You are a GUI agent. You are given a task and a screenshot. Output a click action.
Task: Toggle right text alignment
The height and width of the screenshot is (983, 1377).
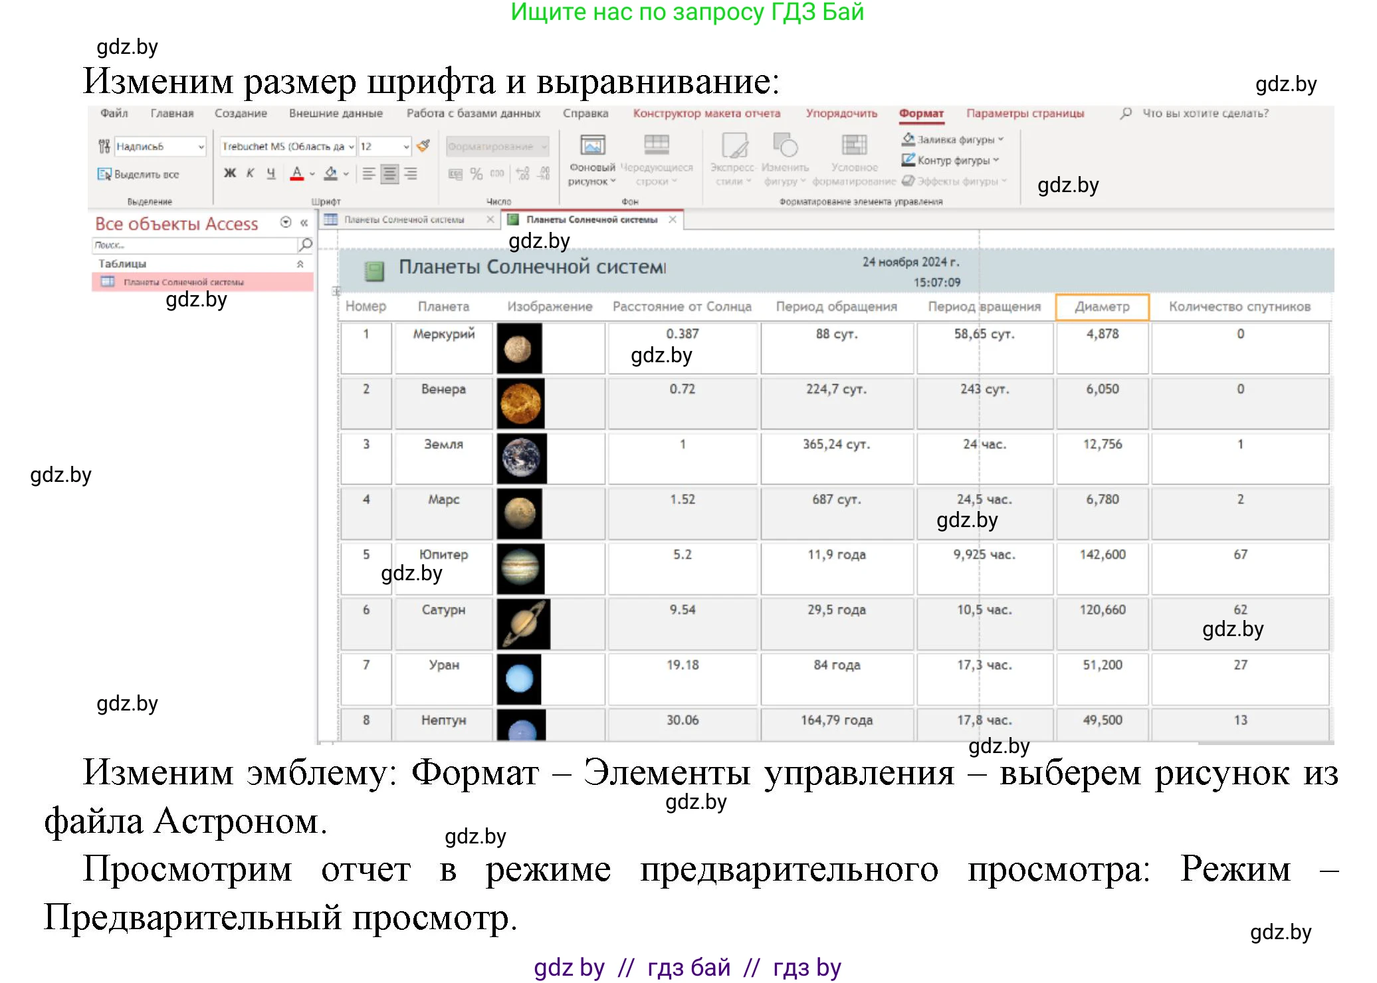pyautogui.click(x=410, y=173)
